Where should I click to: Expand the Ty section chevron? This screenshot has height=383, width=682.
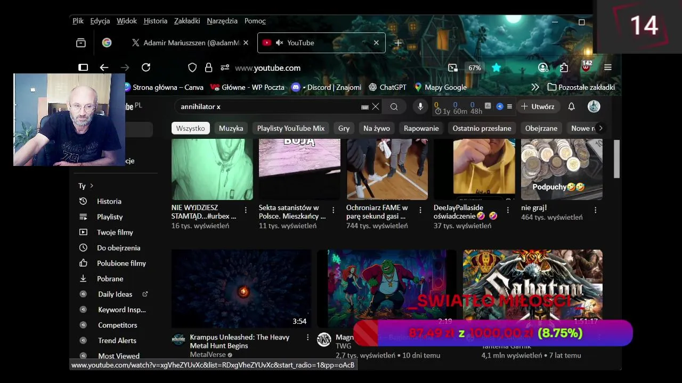pos(92,186)
